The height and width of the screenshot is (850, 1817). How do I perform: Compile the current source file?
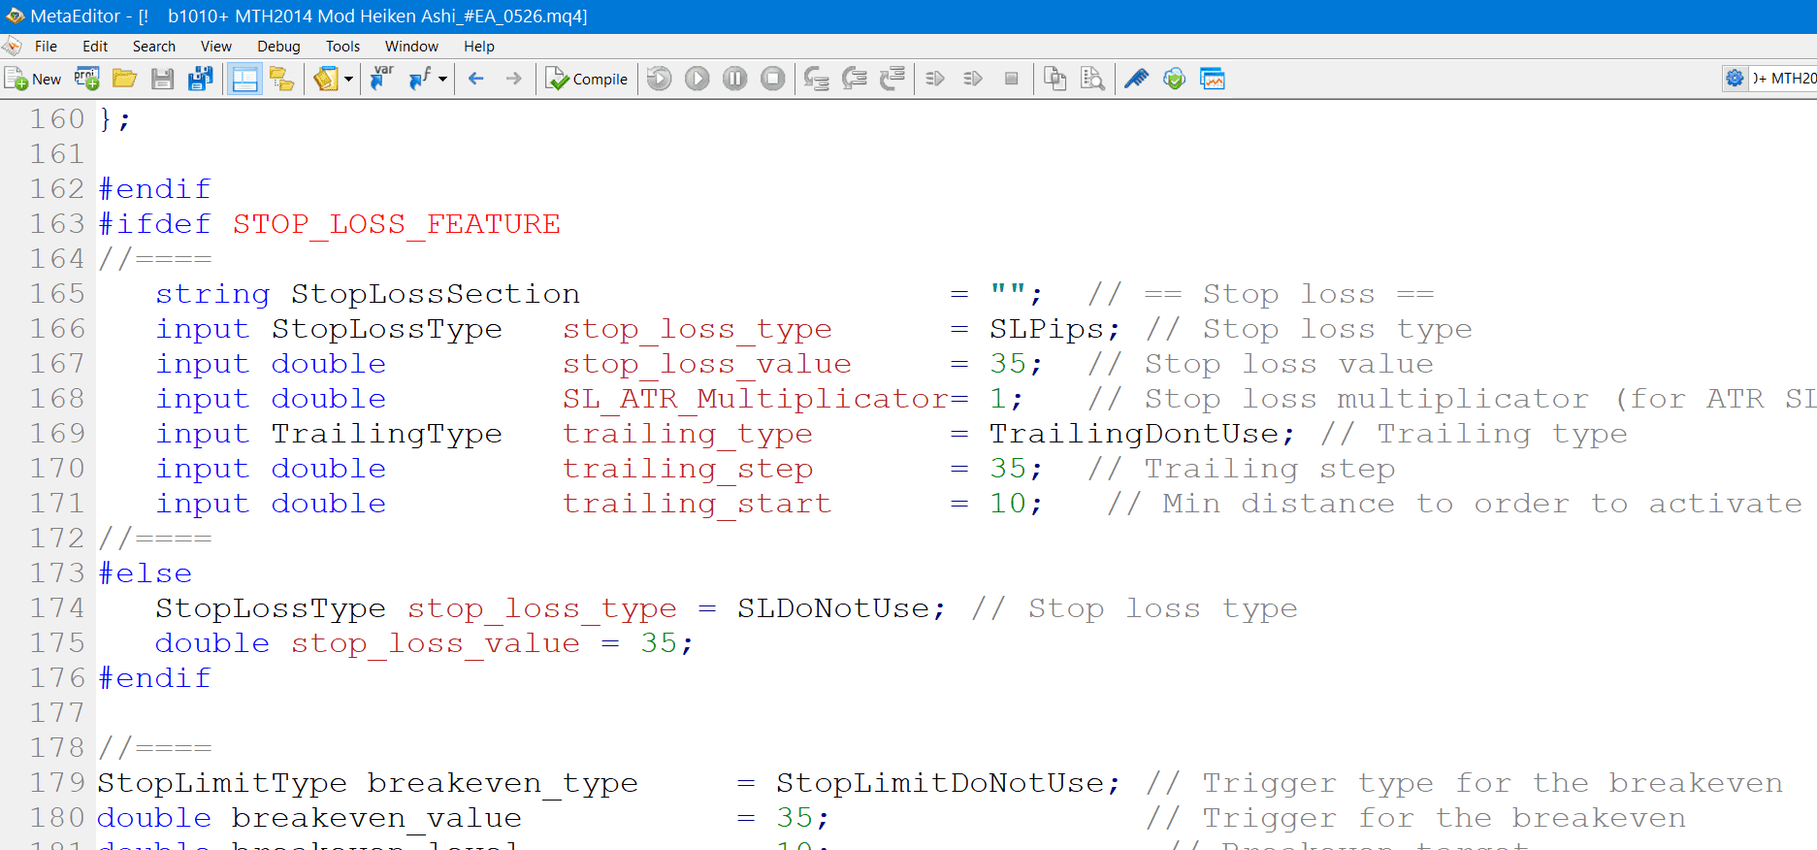587,79
